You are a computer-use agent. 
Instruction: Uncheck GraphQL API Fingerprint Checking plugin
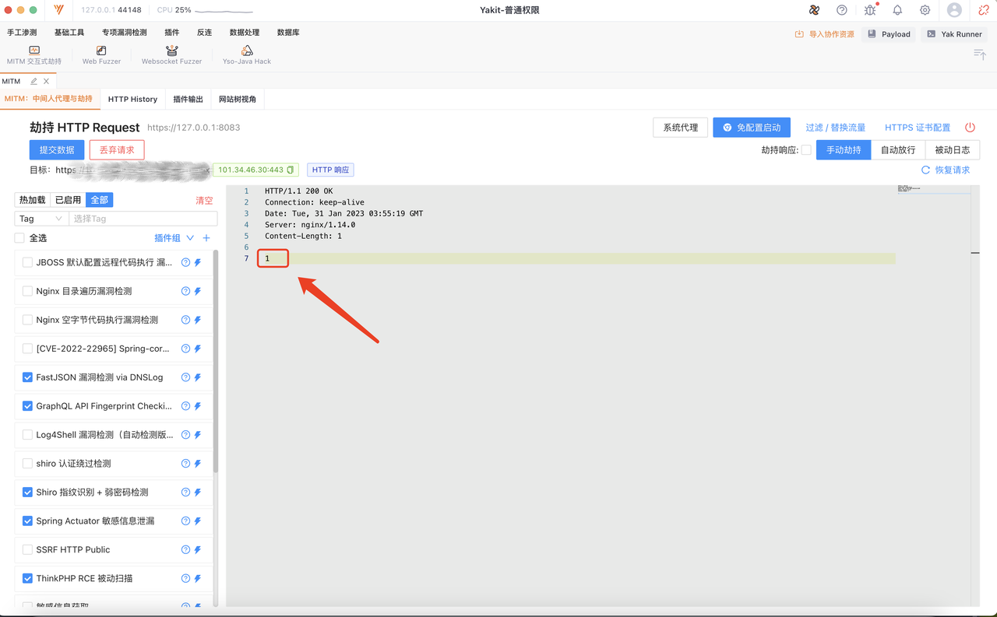tap(28, 406)
